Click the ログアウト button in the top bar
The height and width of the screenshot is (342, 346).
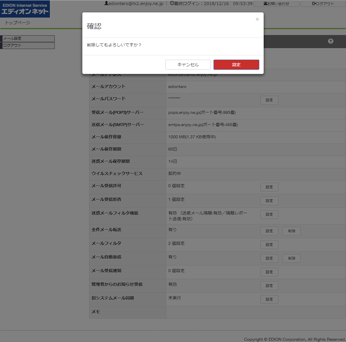(322, 4)
